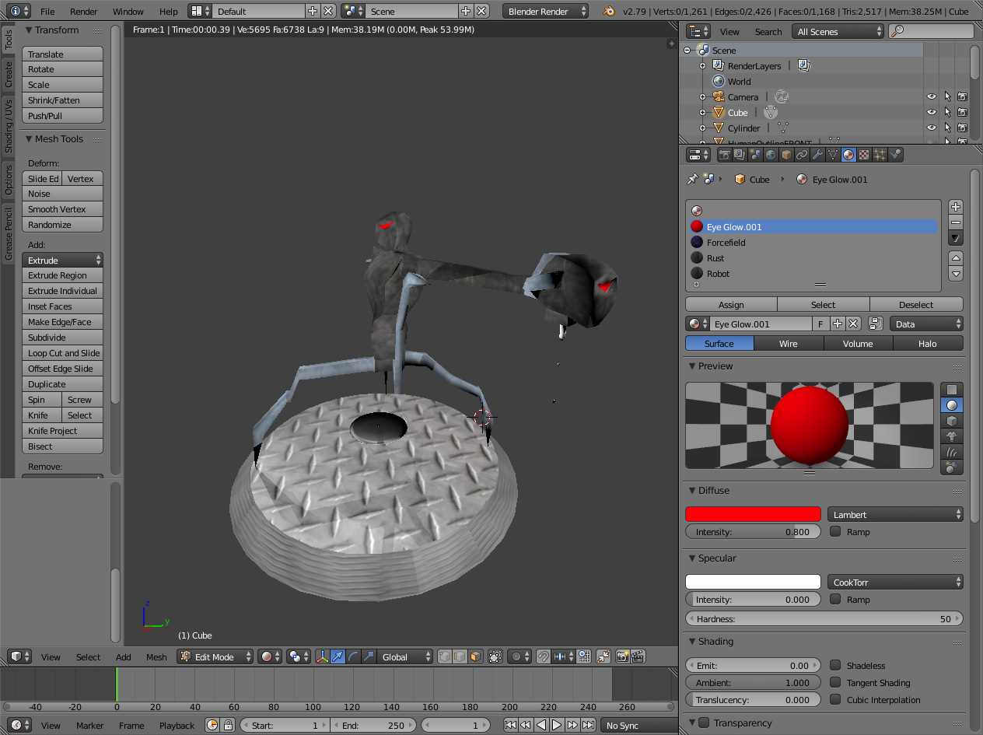Enable the Diffuse Ramp checkbox

[835, 531]
